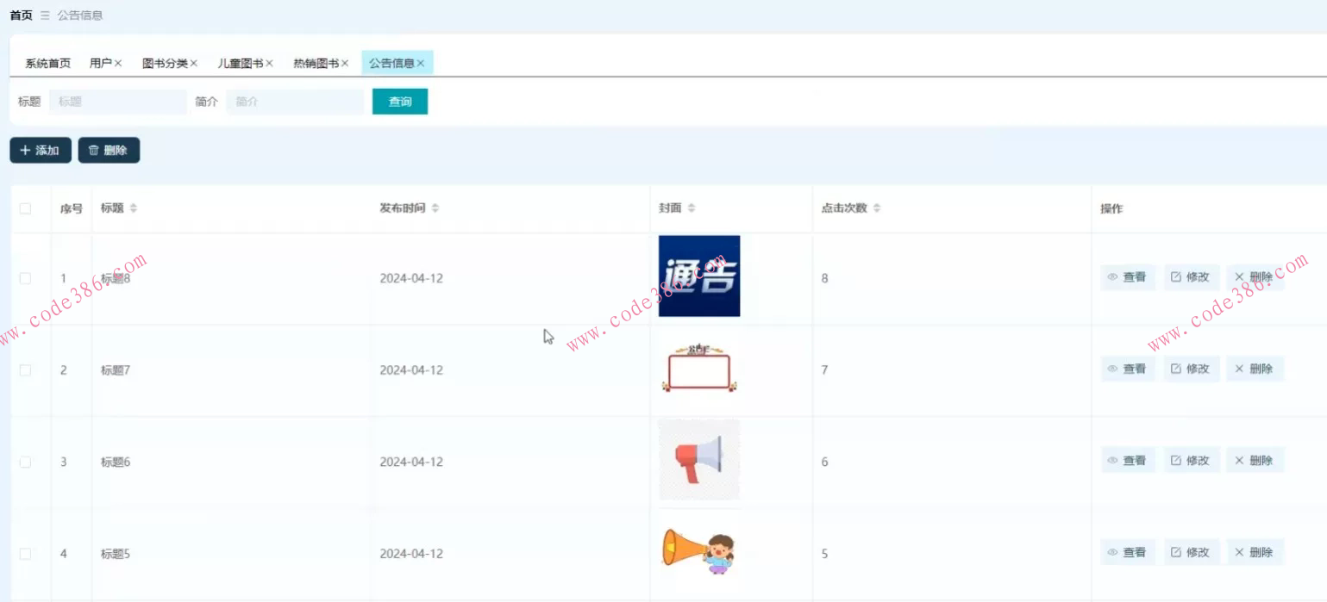The image size is (1327, 602).
Task: Click the trash icon on top 删除 button
Action: pos(93,149)
